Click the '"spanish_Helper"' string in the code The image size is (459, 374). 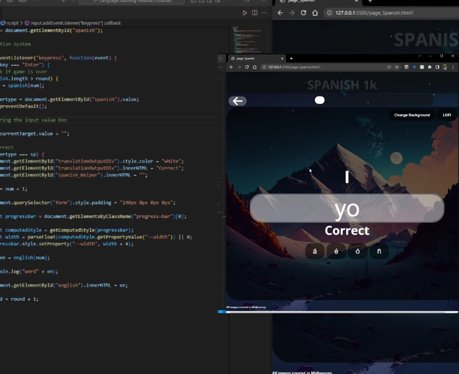point(77,175)
